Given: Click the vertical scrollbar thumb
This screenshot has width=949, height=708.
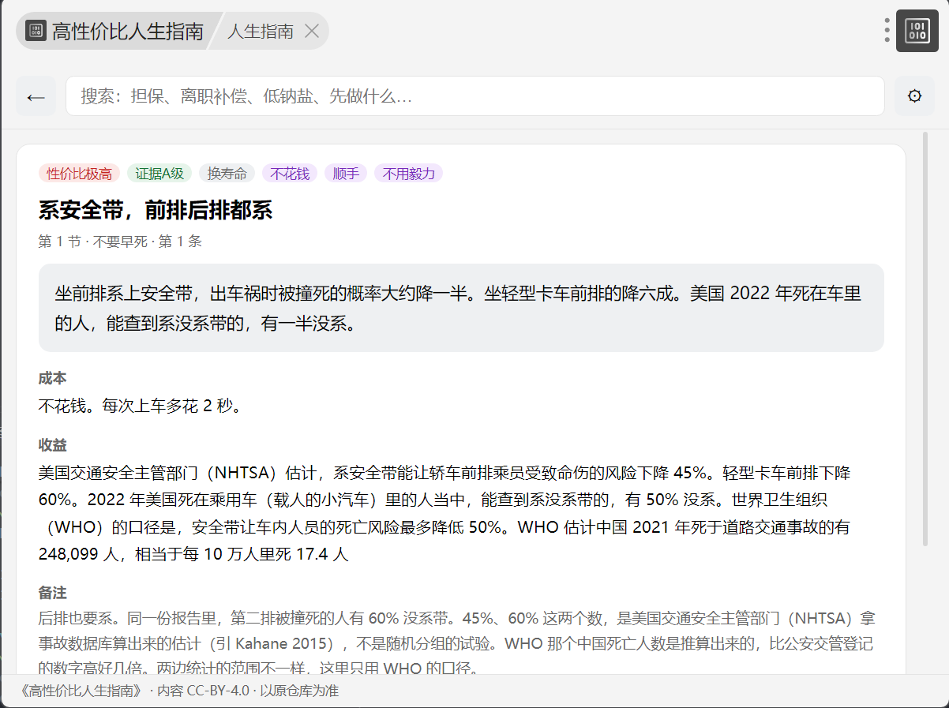Looking at the screenshot, I should (925, 339).
